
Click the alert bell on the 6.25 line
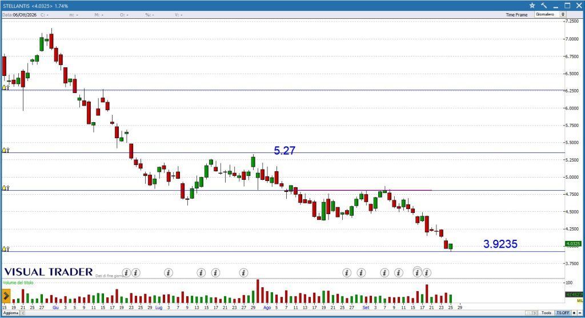(5, 87)
